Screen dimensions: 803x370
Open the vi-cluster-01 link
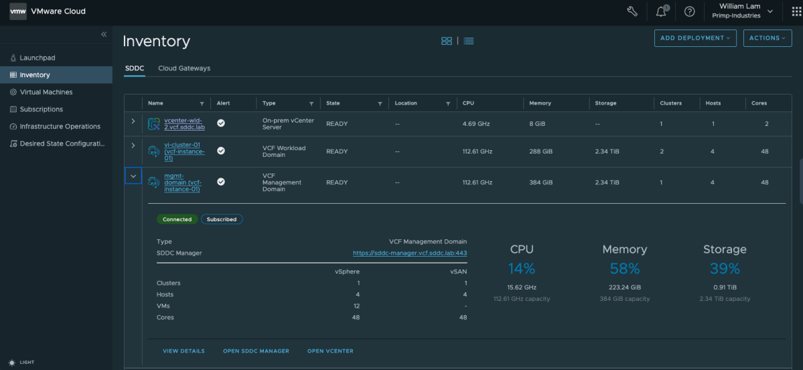[x=184, y=151]
